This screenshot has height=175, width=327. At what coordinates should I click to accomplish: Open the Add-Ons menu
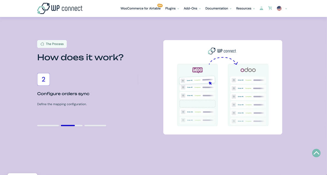coord(190,8)
